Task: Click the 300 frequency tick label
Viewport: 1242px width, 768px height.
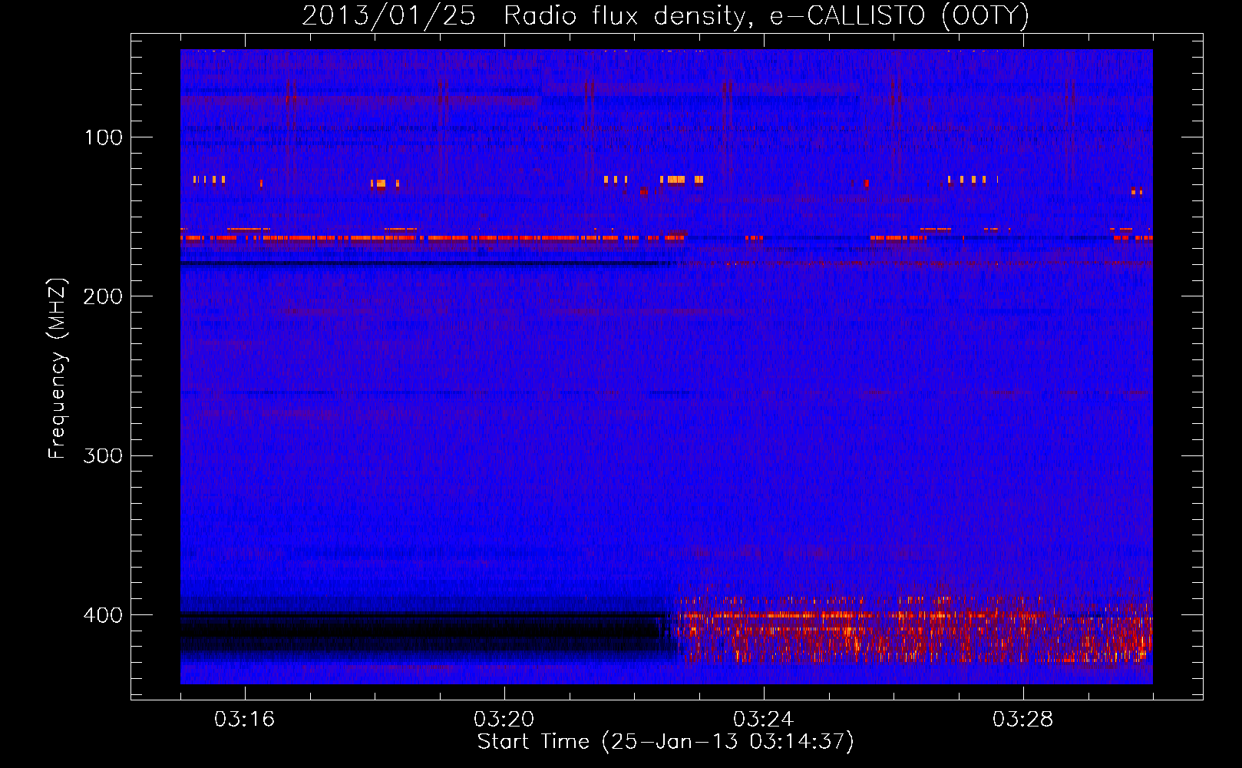Action: [x=103, y=455]
